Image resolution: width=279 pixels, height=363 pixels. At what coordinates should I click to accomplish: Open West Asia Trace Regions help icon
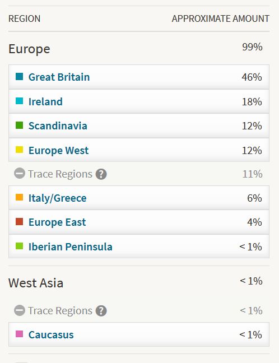click(x=101, y=311)
